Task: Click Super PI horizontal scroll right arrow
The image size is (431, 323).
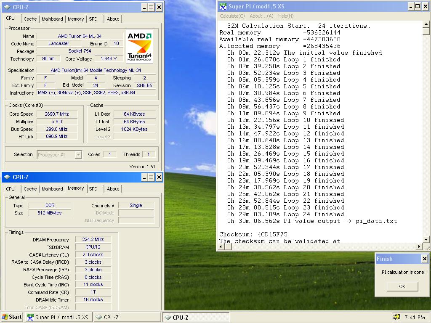Action: pyautogui.click(x=419, y=246)
